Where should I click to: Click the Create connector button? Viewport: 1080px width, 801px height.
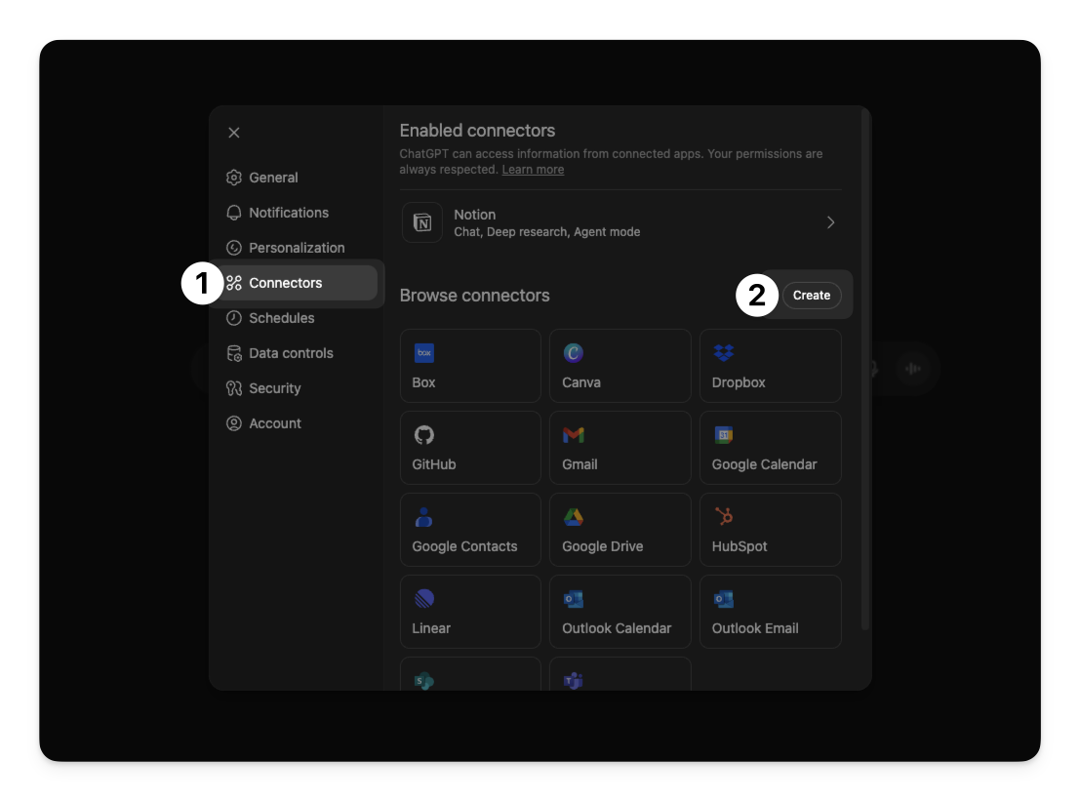[812, 295]
